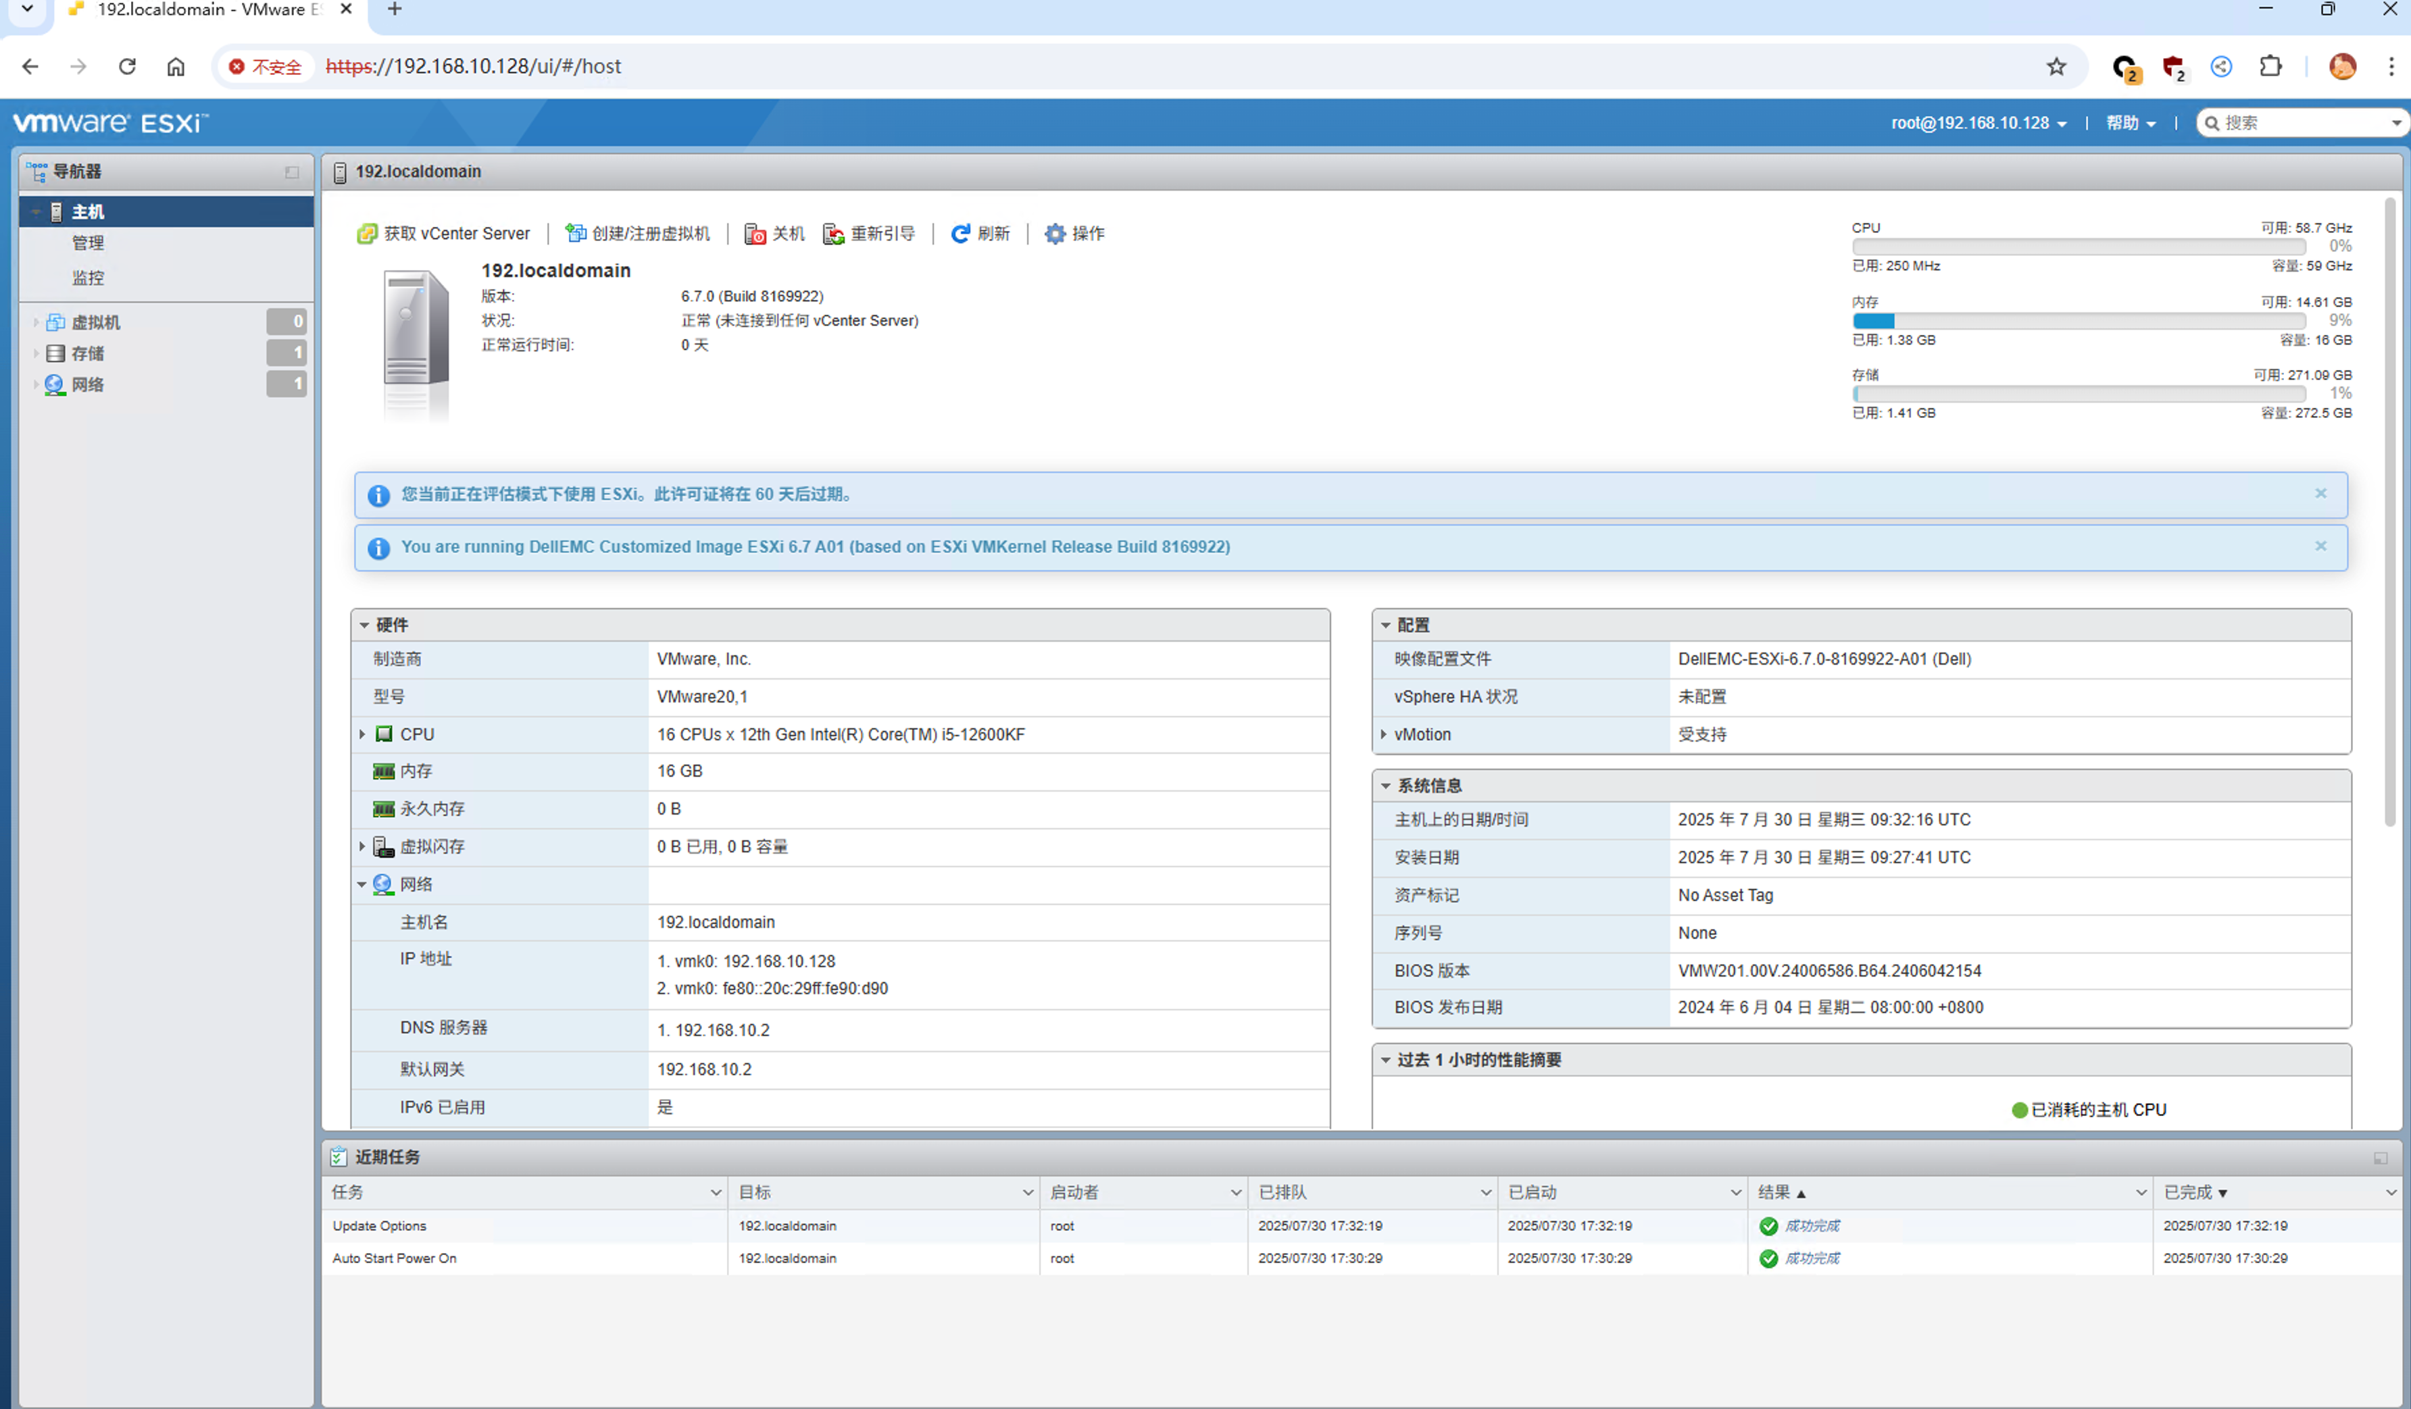Image resolution: width=2411 pixels, height=1409 pixels.
Task: Open the Target (目标) column dropdown
Action: [x=1028, y=1193]
